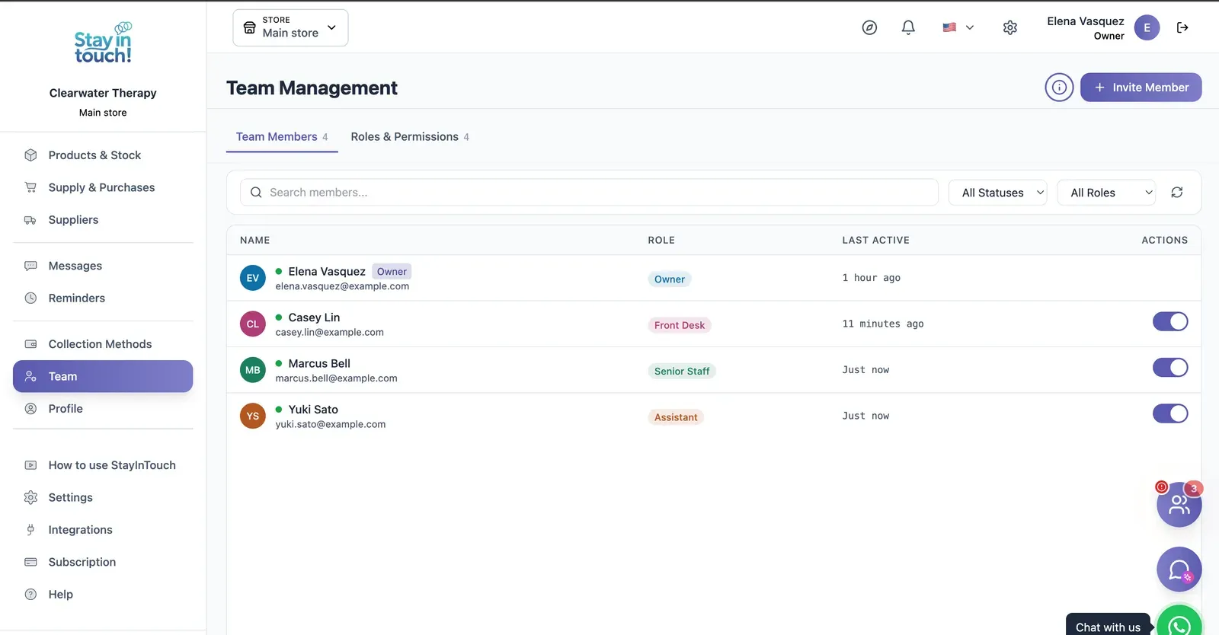The image size is (1219, 635).
Task: Open Suppliers in sidebar
Action: [103, 220]
